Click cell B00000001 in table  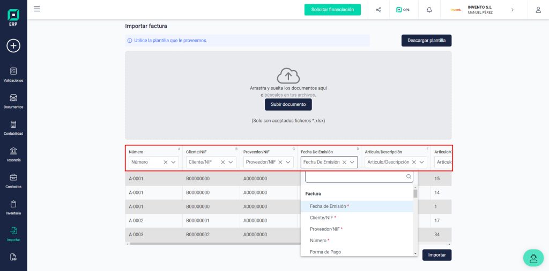point(198,221)
